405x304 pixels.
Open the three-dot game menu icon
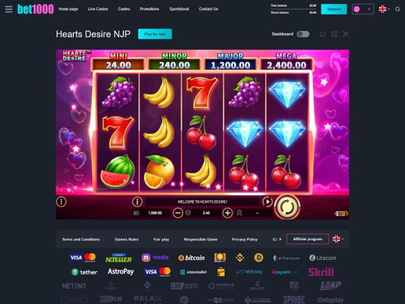(61, 201)
